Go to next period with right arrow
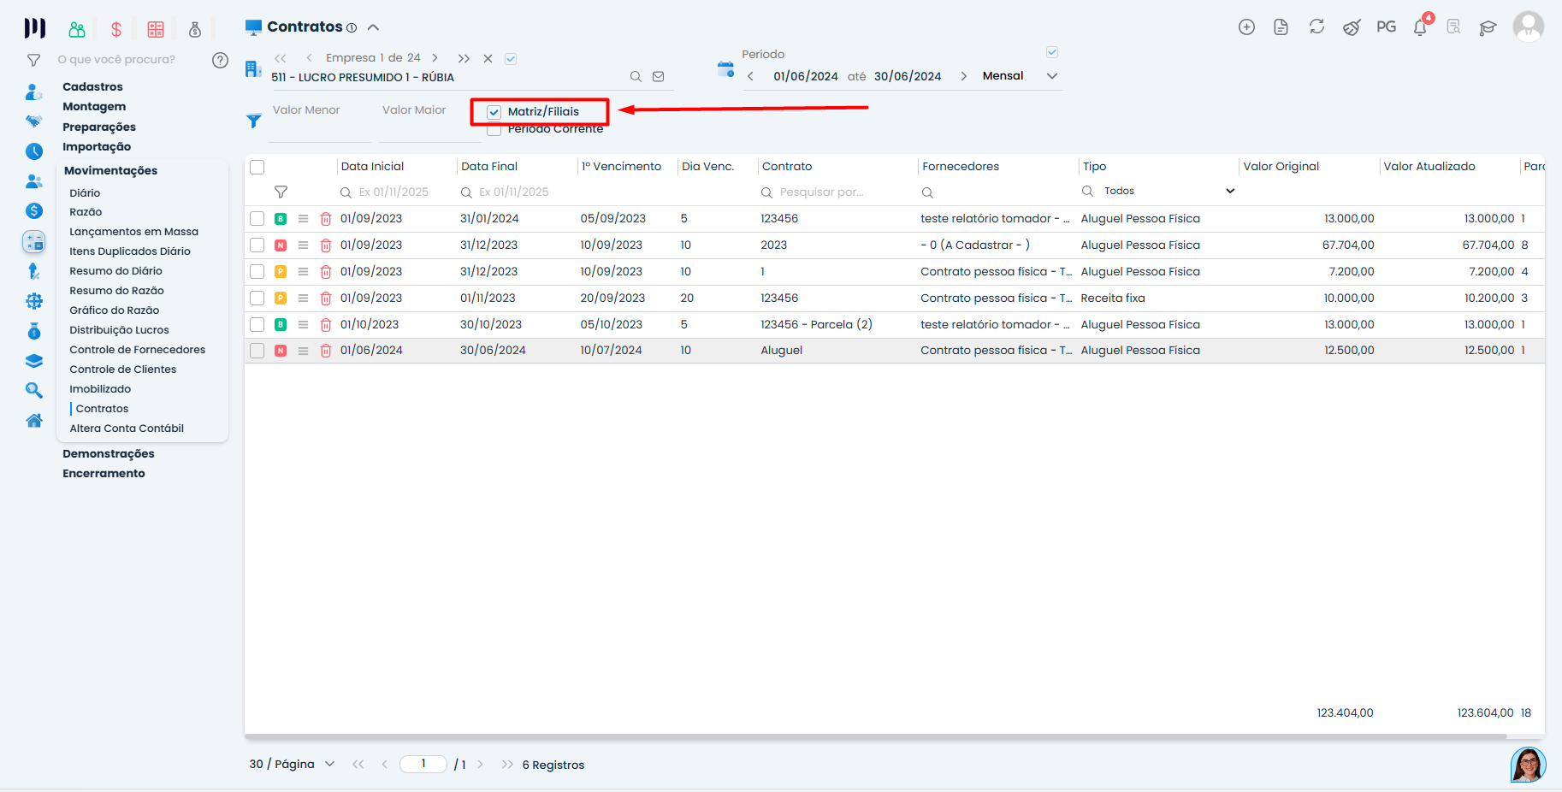Viewport: 1562px width, 792px height. click(x=963, y=76)
